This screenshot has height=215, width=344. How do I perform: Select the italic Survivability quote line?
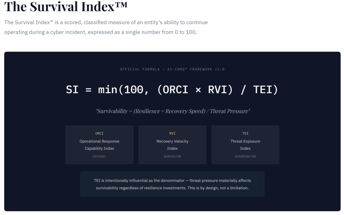[x=173, y=111]
